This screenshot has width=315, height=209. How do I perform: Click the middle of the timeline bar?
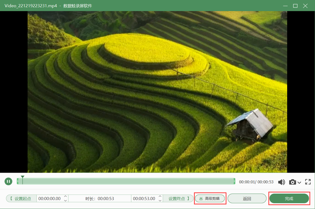click(x=126, y=181)
